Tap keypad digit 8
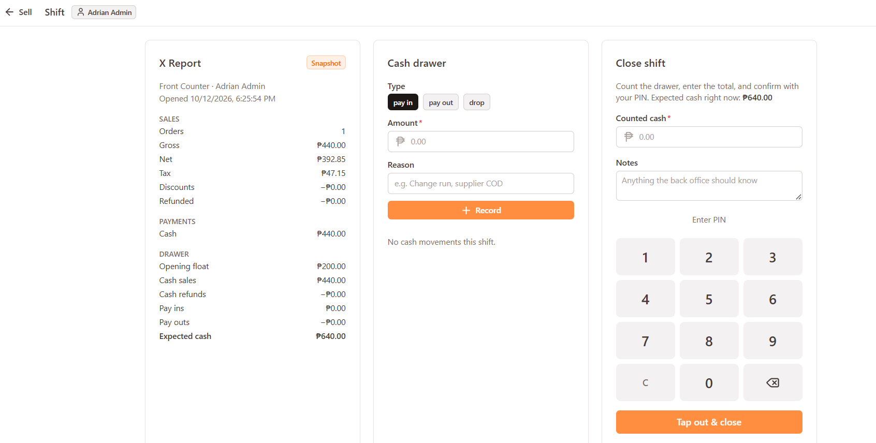This screenshot has width=876, height=443. tap(709, 341)
